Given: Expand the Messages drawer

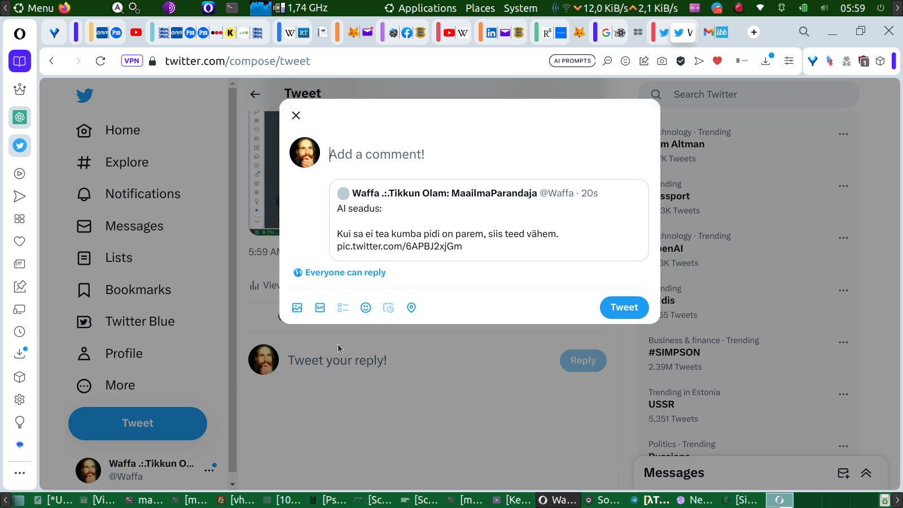Looking at the screenshot, I should coord(866,474).
